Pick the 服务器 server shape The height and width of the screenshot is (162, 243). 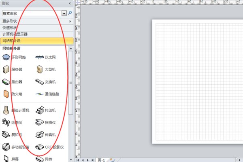(13, 69)
